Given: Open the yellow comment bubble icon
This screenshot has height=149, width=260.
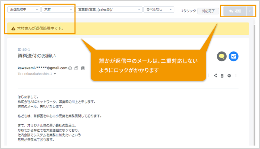Looking at the screenshot, I should coord(222,56).
